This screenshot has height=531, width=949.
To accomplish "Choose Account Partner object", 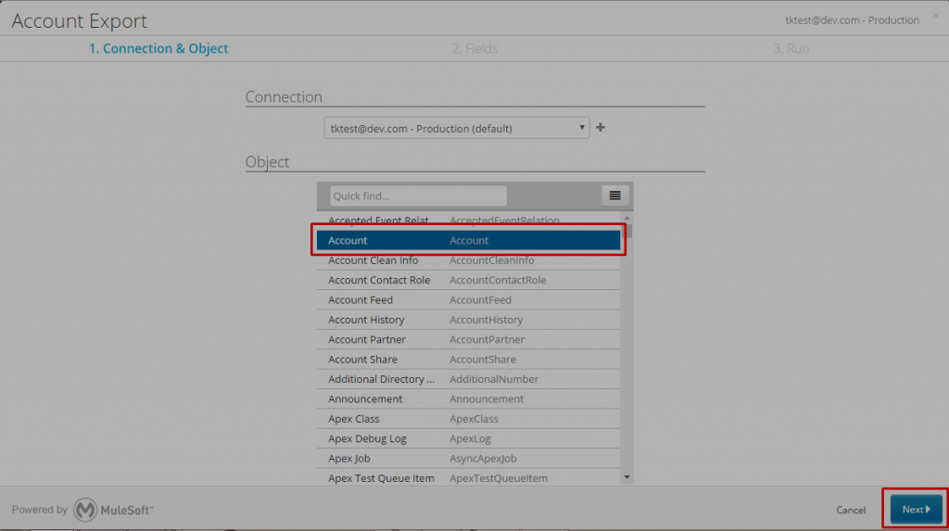I will point(468,340).
